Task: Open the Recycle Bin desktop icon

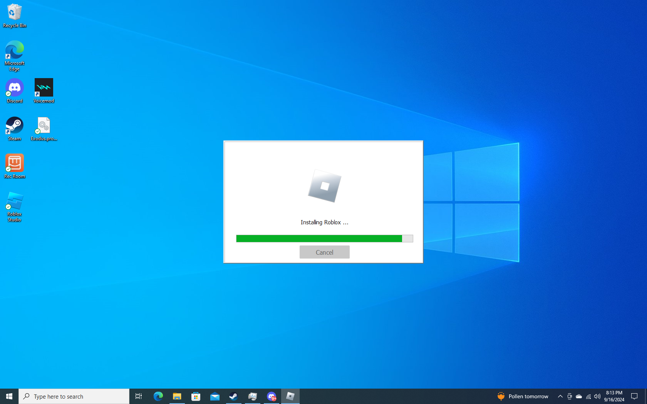Action: (15, 16)
